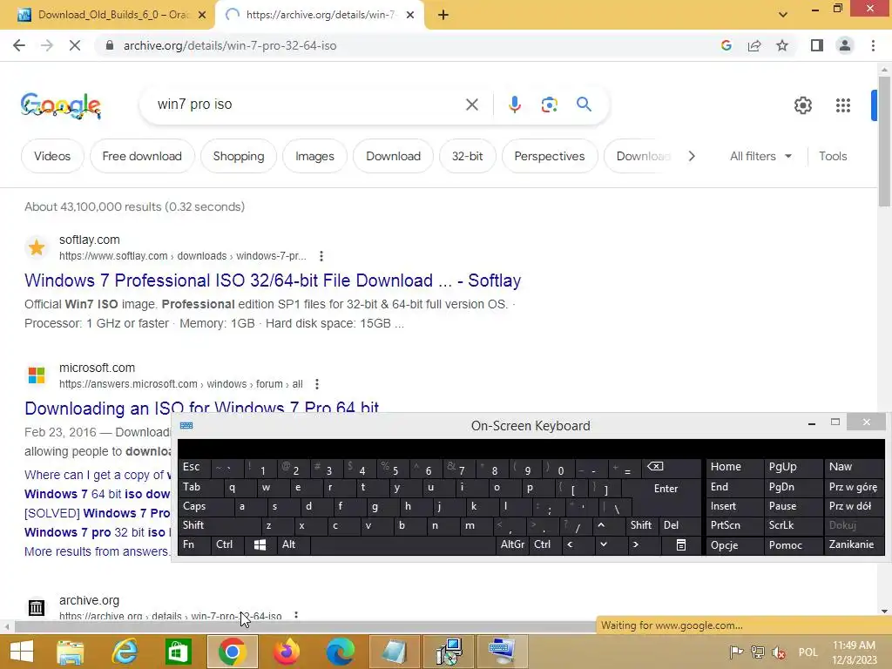Toggle the AltGr key on the keyboard

pos(512,545)
